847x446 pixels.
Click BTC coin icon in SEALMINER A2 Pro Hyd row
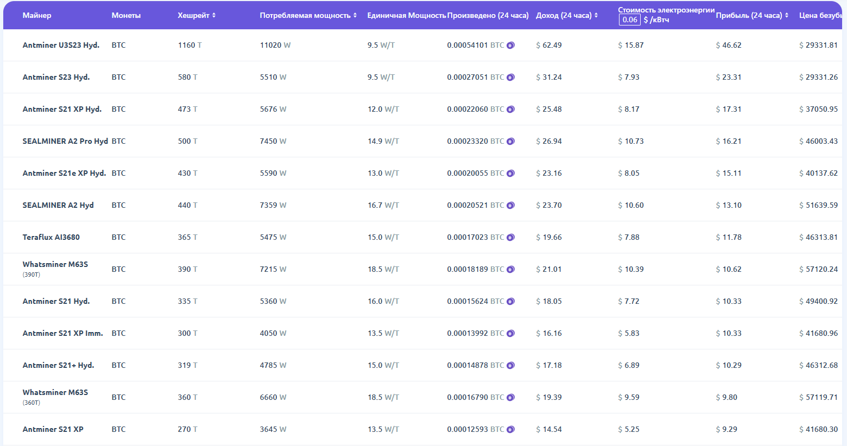coord(510,142)
